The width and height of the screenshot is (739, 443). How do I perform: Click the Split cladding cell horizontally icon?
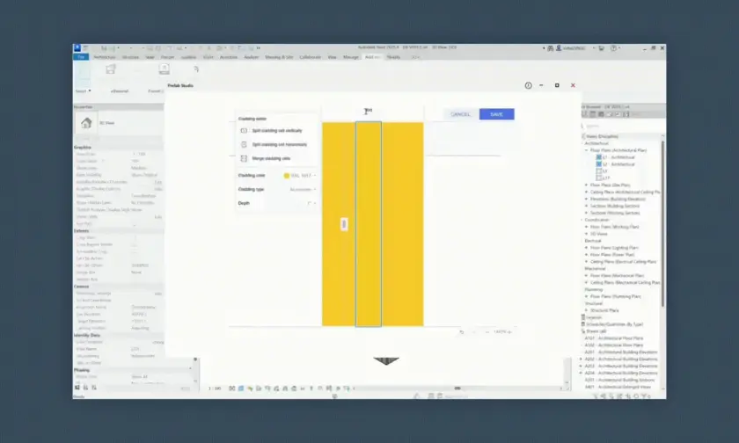coord(244,144)
